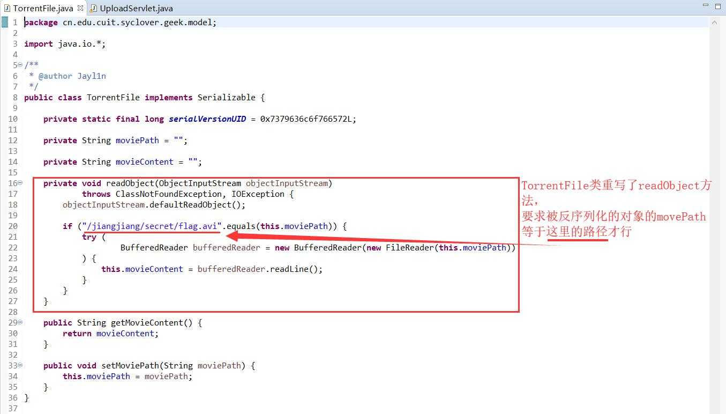Click 'return movieContent;' on line 30
The height and width of the screenshot is (414, 726).
coord(111,333)
